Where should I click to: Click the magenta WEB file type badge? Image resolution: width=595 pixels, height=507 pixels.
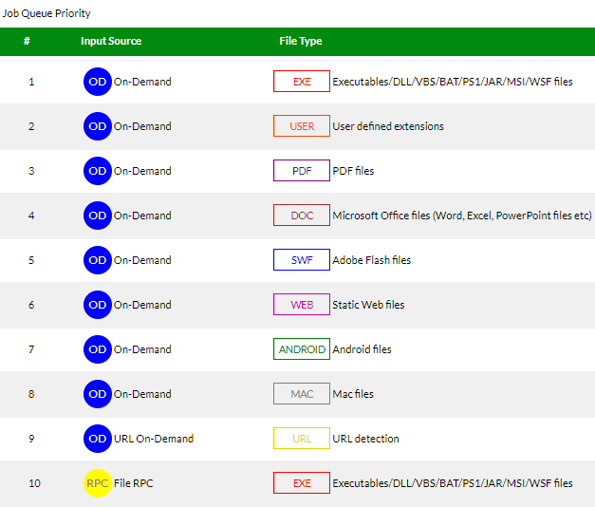(x=302, y=304)
